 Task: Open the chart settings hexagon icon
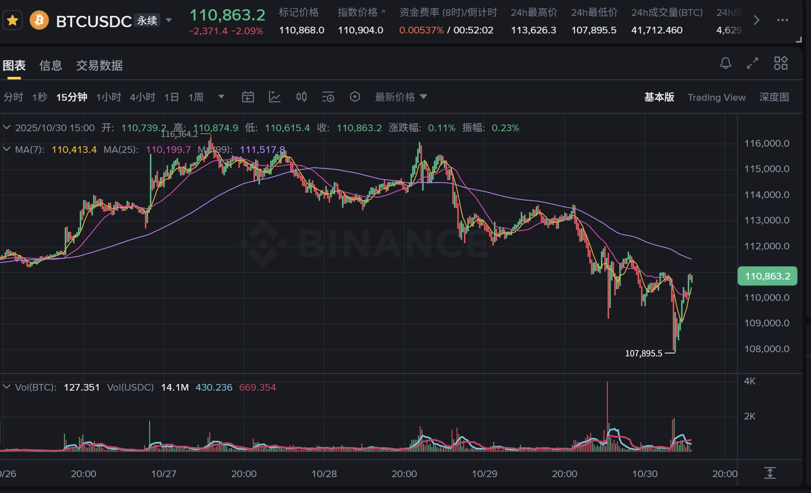355,97
